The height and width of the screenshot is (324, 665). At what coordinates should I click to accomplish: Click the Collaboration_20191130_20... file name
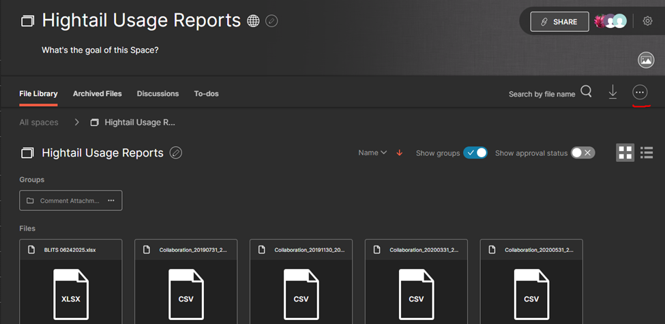point(310,250)
